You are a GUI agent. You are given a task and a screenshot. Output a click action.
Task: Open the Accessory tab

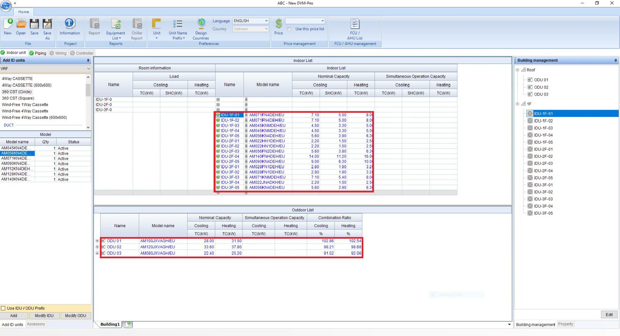point(36,324)
